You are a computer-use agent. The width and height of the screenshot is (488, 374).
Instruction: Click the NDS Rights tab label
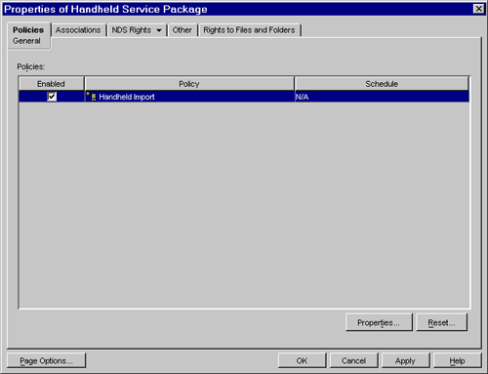[132, 30]
